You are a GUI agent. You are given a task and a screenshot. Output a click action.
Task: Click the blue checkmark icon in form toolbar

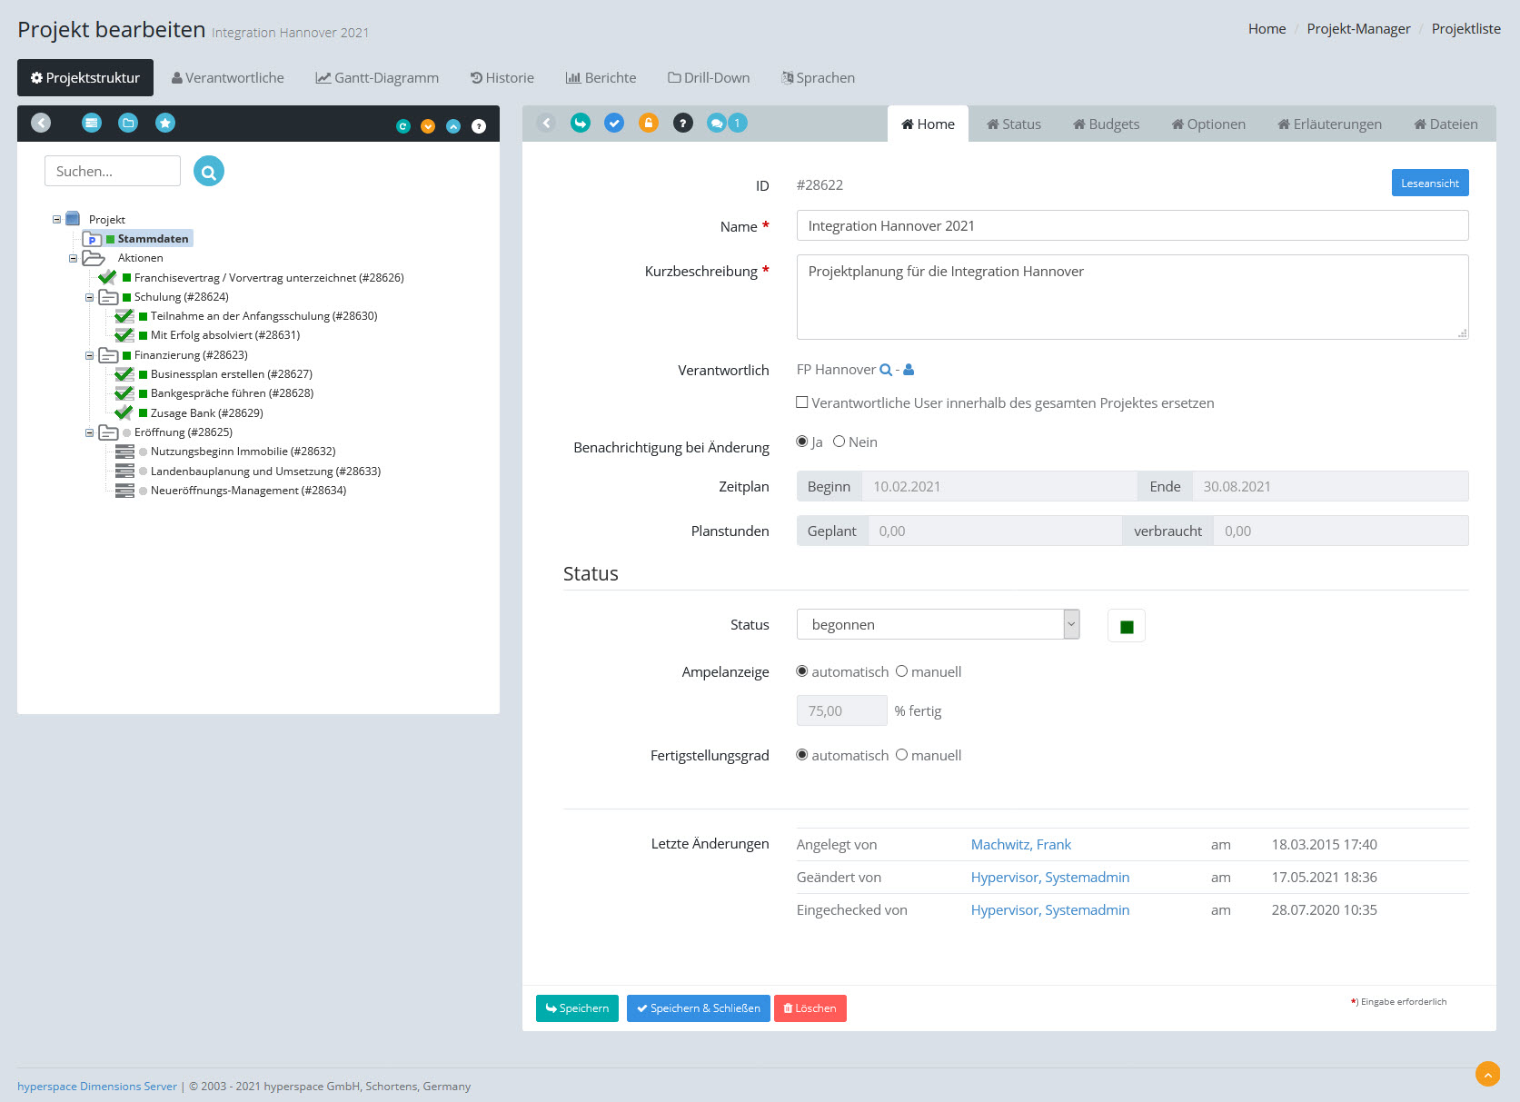614,123
